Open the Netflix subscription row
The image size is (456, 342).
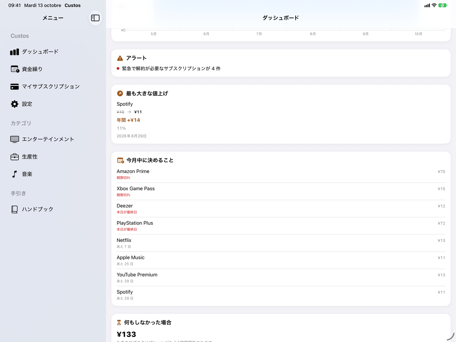tap(281, 243)
